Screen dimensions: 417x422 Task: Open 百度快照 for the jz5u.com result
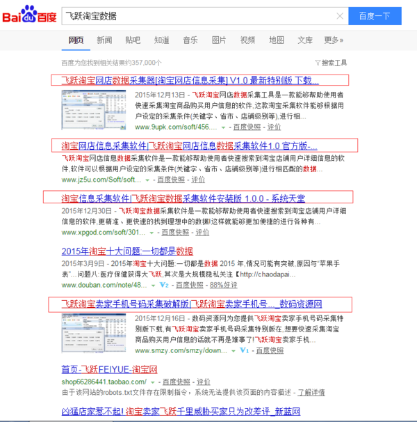pyautogui.click(x=171, y=180)
